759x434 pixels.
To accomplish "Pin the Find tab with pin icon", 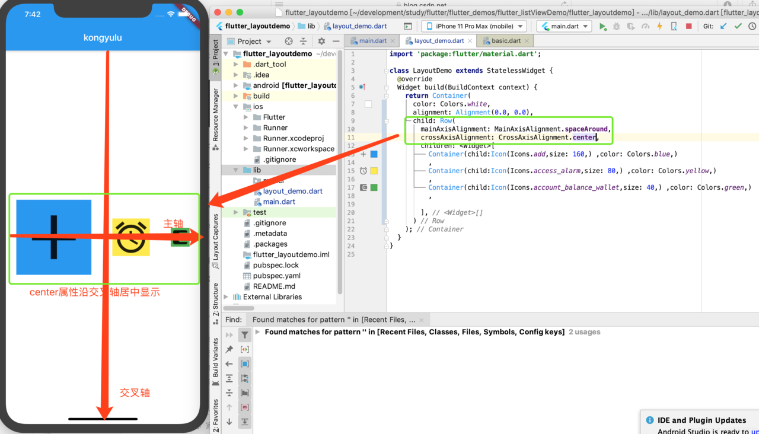I will point(229,349).
